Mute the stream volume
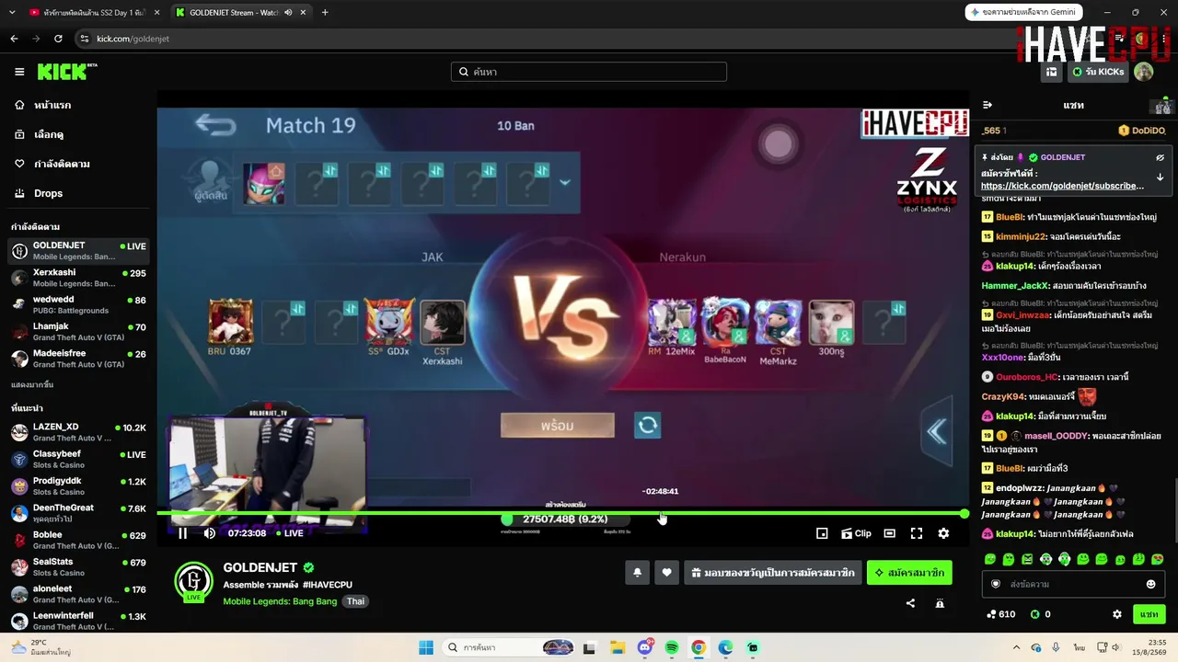Image resolution: width=1178 pixels, height=662 pixels. [210, 533]
